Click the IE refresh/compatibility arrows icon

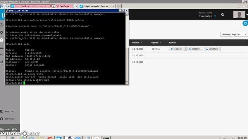pyautogui.click(x=76, y=6)
